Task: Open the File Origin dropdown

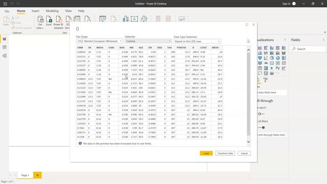Action: click(x=99, y=41)
